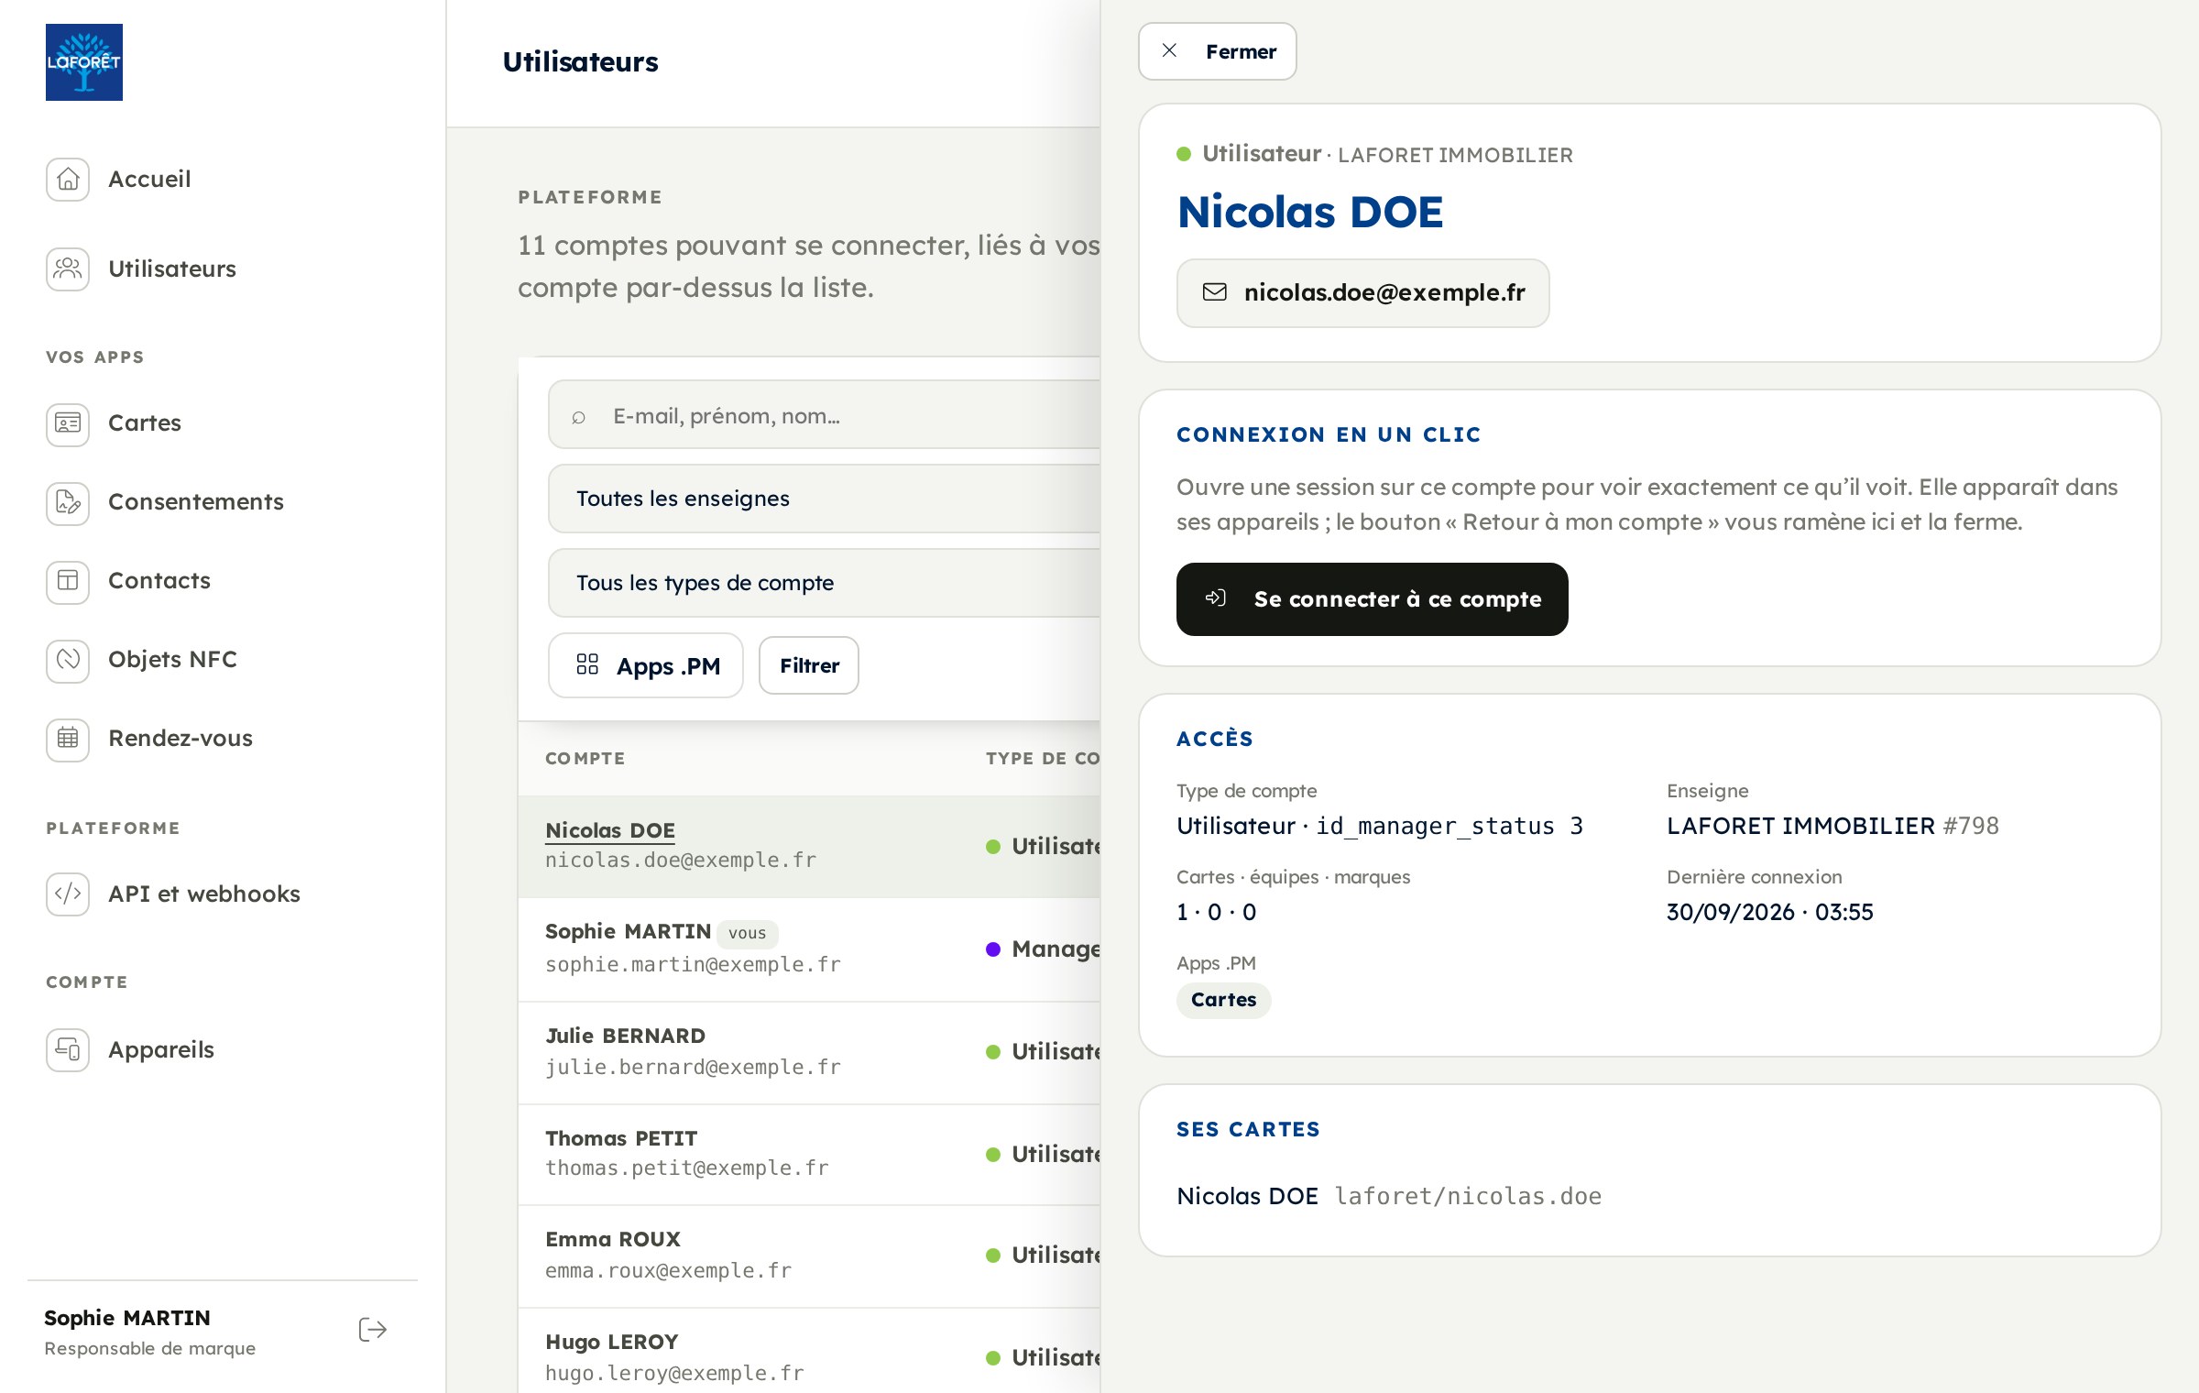
Task: Expand the Toutes les enseignes dropdown
Action: click(x=824, y=499)
